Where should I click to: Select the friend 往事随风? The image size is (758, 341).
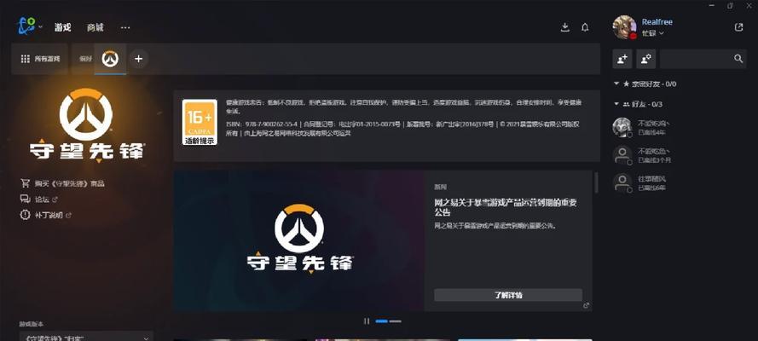[x=681, y=183]
